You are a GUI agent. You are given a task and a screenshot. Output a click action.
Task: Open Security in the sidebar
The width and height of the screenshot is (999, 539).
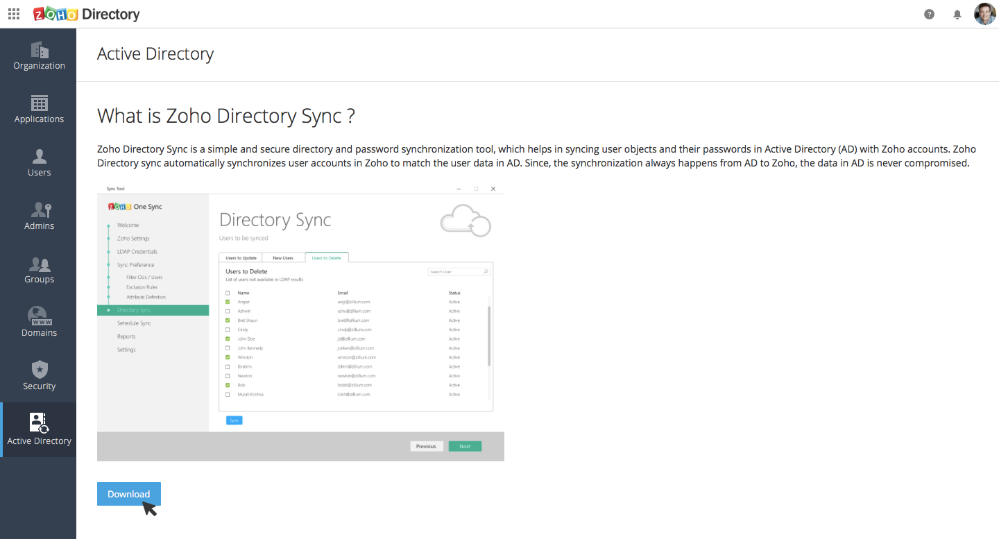coord(39,376)
